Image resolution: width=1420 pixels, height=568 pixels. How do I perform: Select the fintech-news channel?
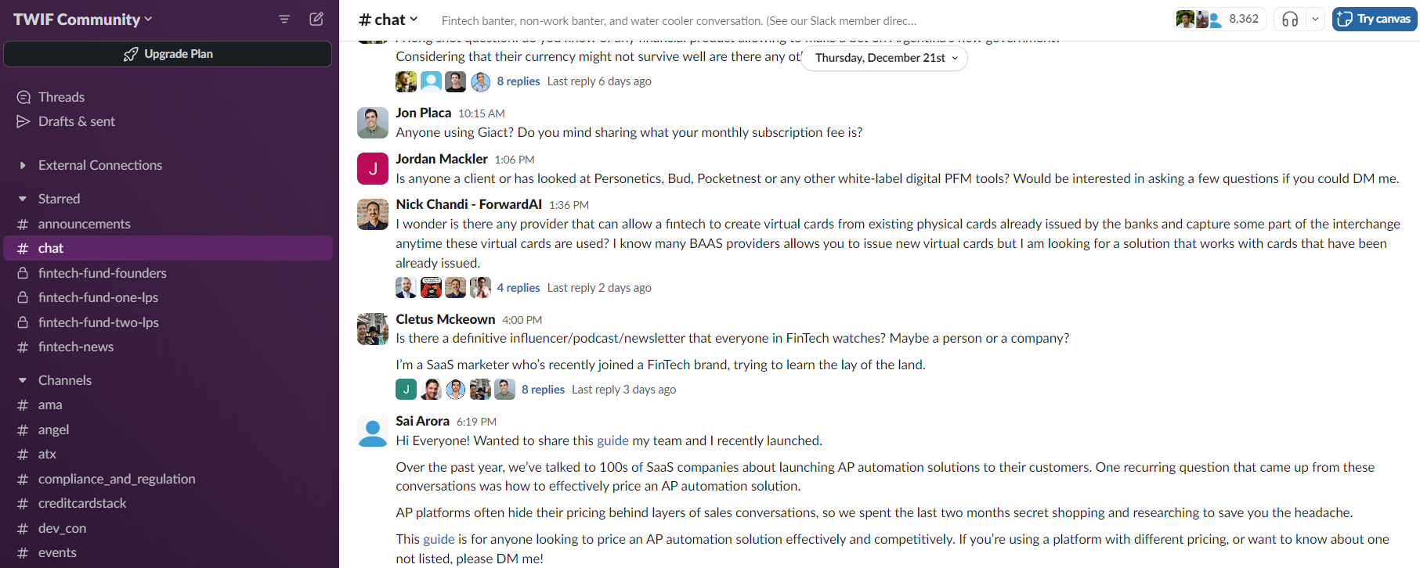tap(76, 347)
